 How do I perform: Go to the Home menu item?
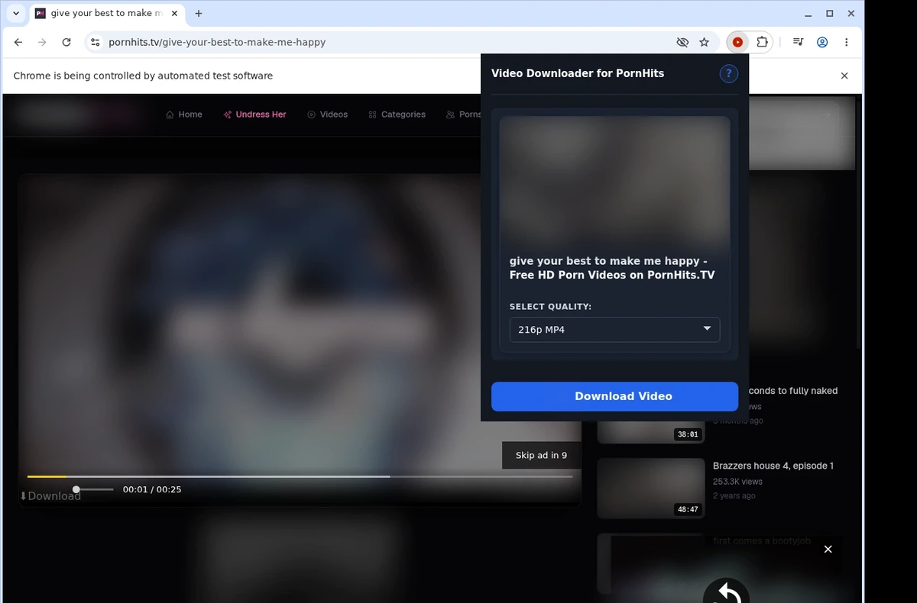point(184,114)
